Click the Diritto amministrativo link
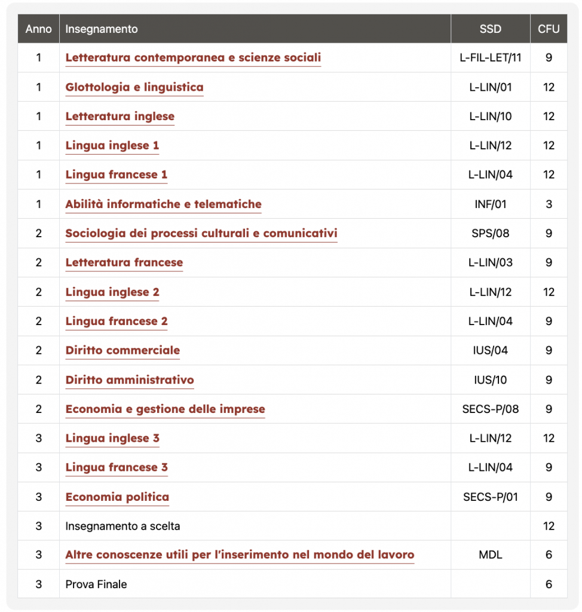This screenshot has height=612, width=582. [130, 380]
